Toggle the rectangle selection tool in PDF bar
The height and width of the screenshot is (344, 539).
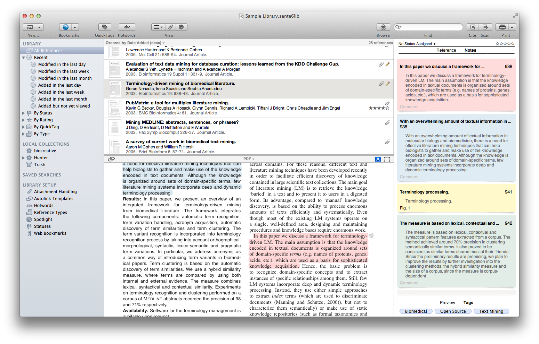[387, 159]
